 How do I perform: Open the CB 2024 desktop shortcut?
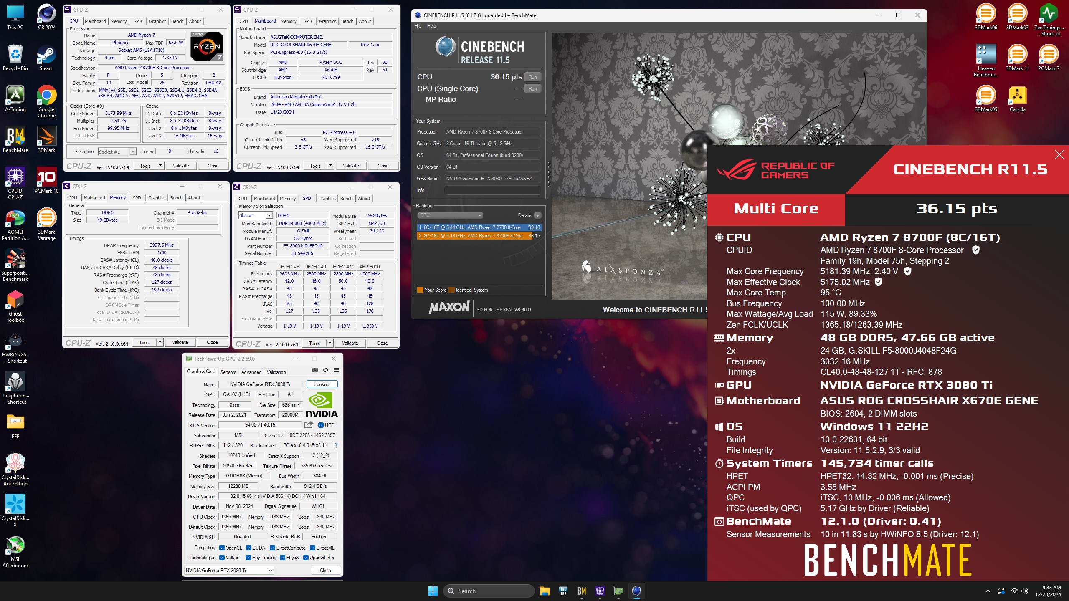click(46, 17)
